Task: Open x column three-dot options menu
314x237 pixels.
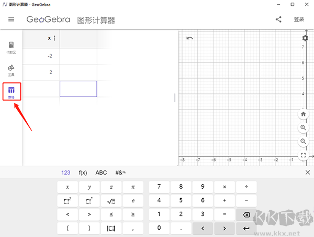Action: [54, 38]
